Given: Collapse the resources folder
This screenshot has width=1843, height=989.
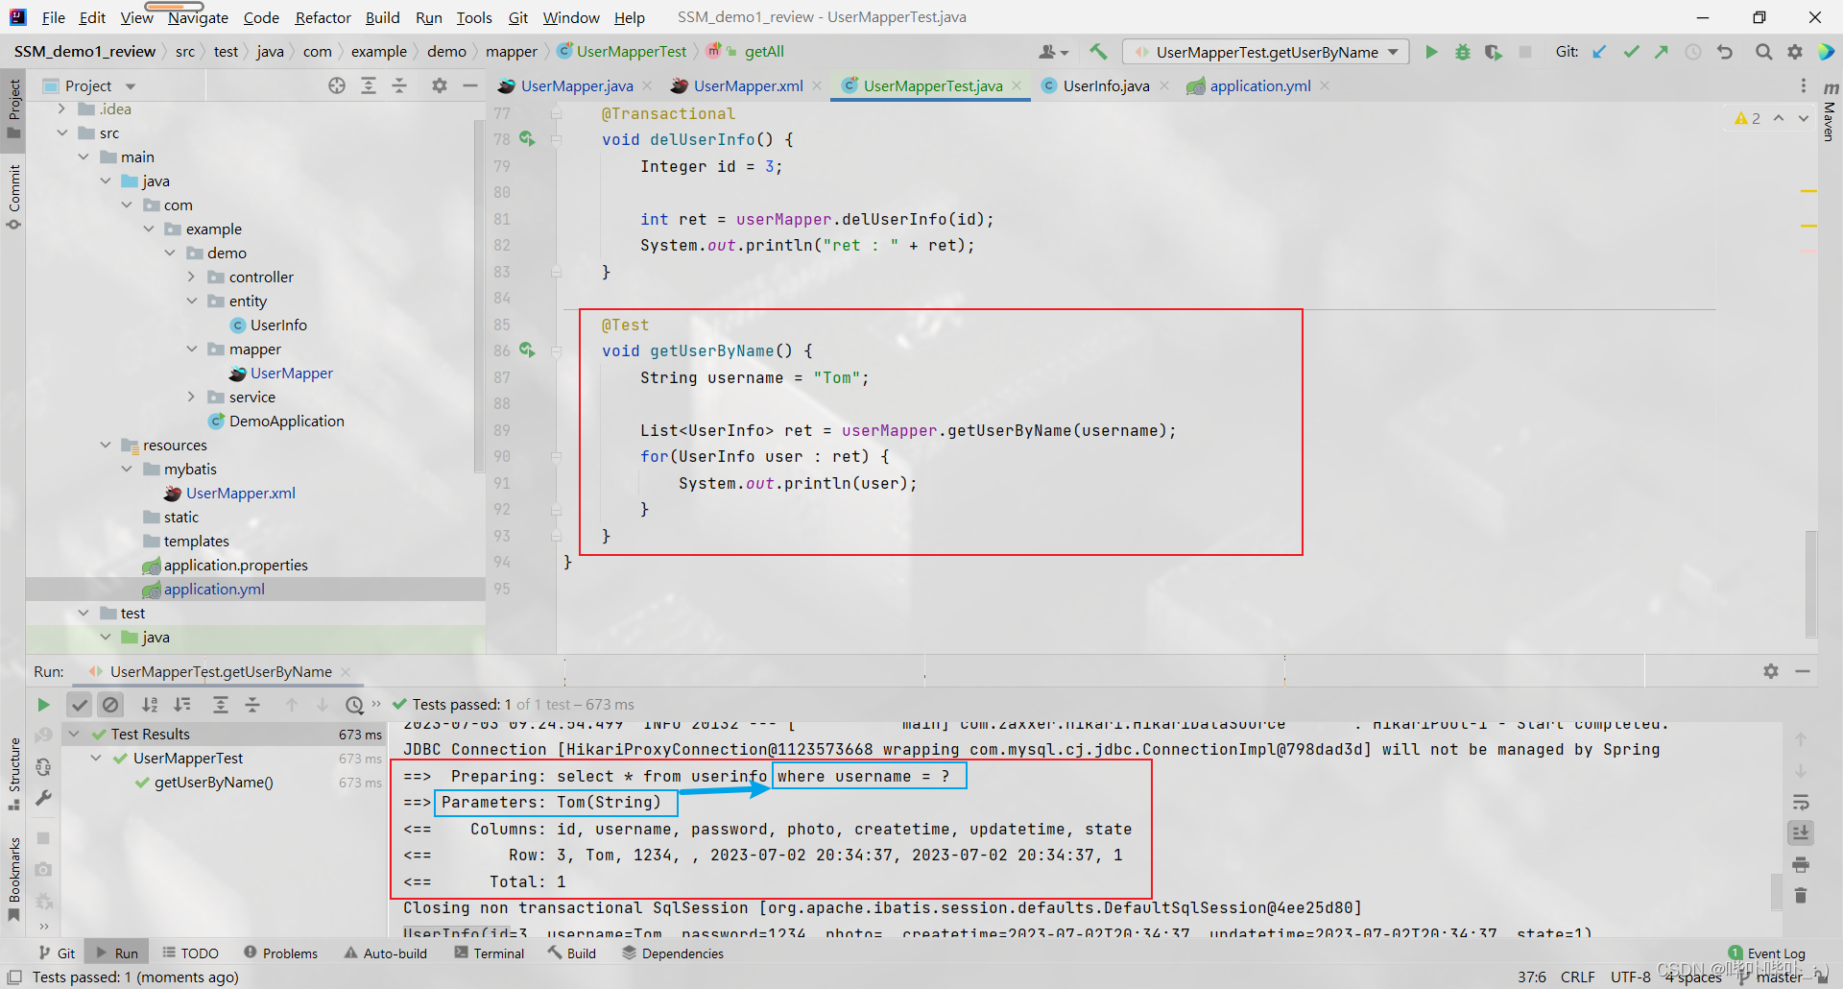Looking at the screenshot, I should (106, 445).
